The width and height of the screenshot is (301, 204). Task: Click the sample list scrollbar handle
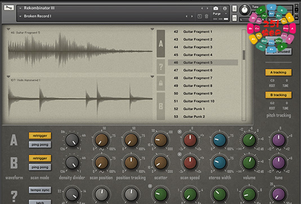(244, 55)
